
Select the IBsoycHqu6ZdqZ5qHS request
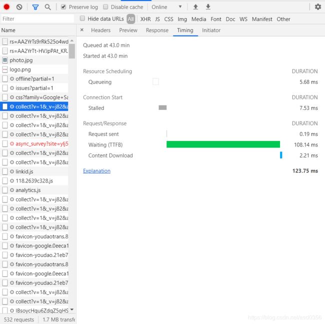[x=34, y=310]
